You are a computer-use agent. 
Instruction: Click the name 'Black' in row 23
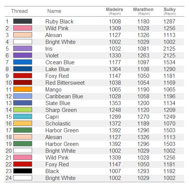click(x=52, y=171)
